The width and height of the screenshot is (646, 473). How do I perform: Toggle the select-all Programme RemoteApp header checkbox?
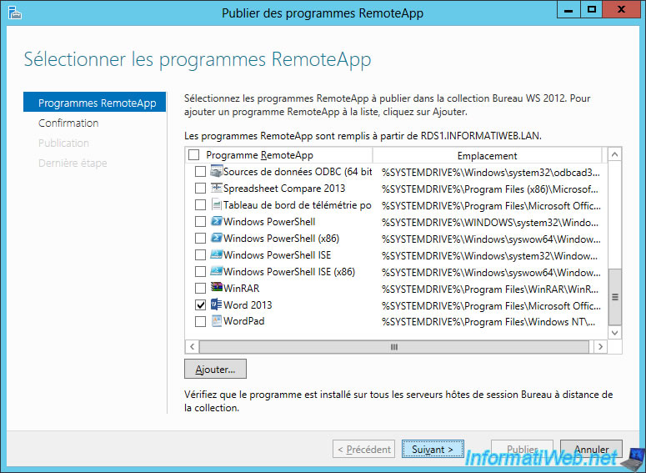(194, 155)
